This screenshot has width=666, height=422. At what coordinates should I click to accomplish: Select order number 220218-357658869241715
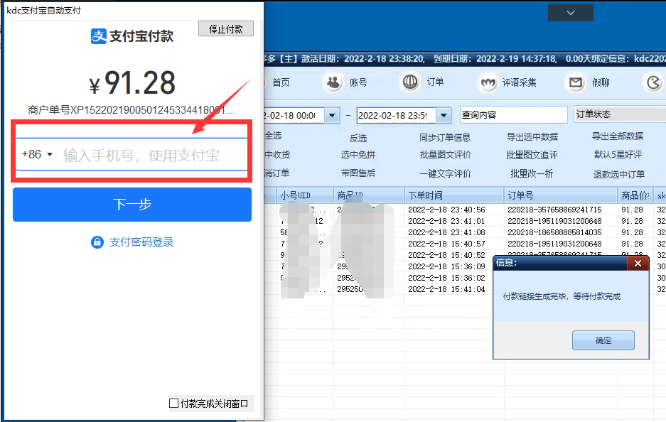tap(554, 210)
